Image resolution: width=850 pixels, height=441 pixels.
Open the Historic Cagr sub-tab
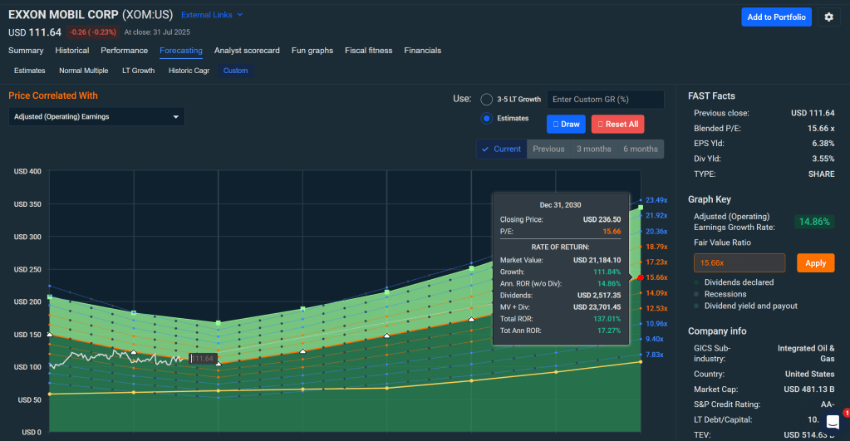point(189,71)
